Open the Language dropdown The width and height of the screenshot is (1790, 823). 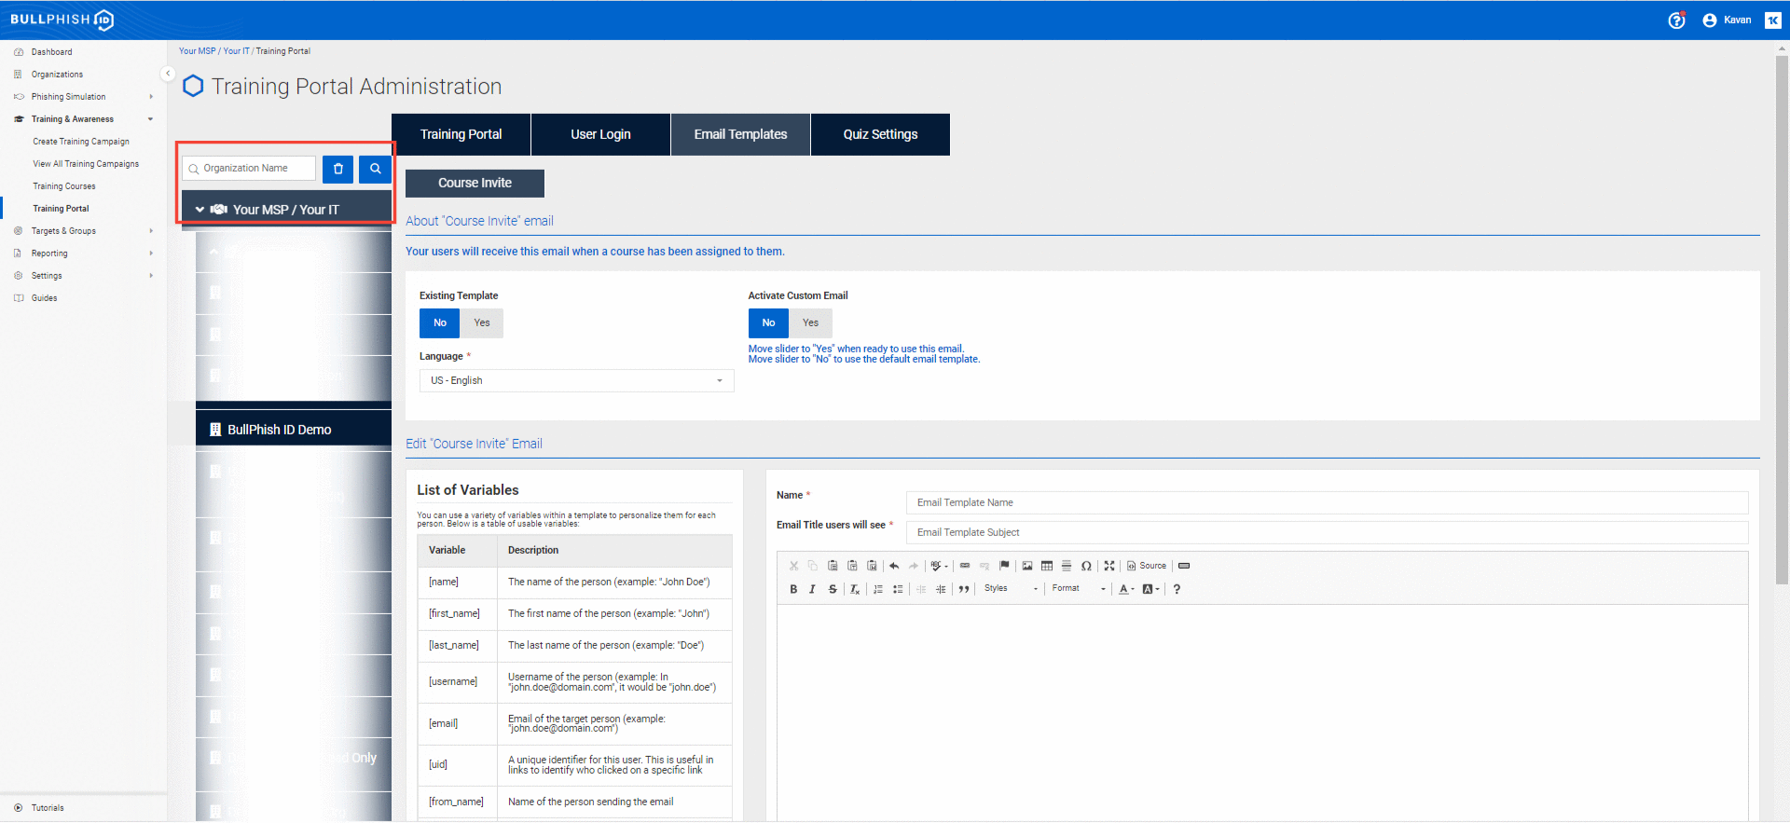pyautogui.click(x=576, y=381)
